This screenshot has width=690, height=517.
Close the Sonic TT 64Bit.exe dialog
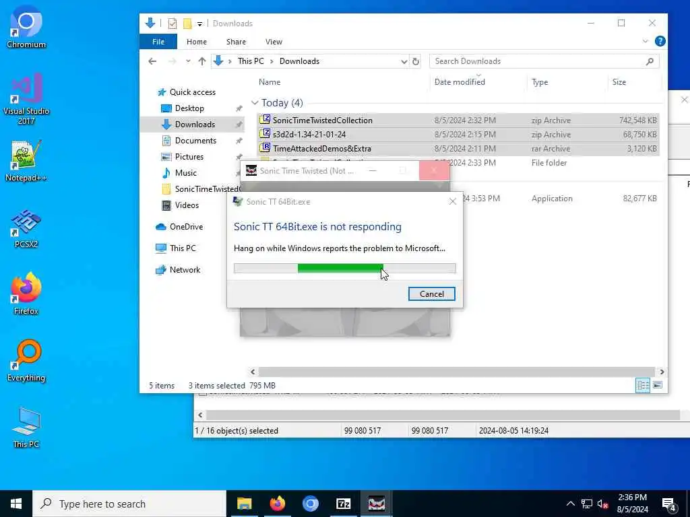pos(452,202)
